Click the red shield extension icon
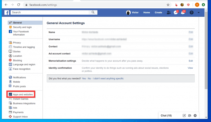This screenshot has height=122, width=211. coord(188,5)
